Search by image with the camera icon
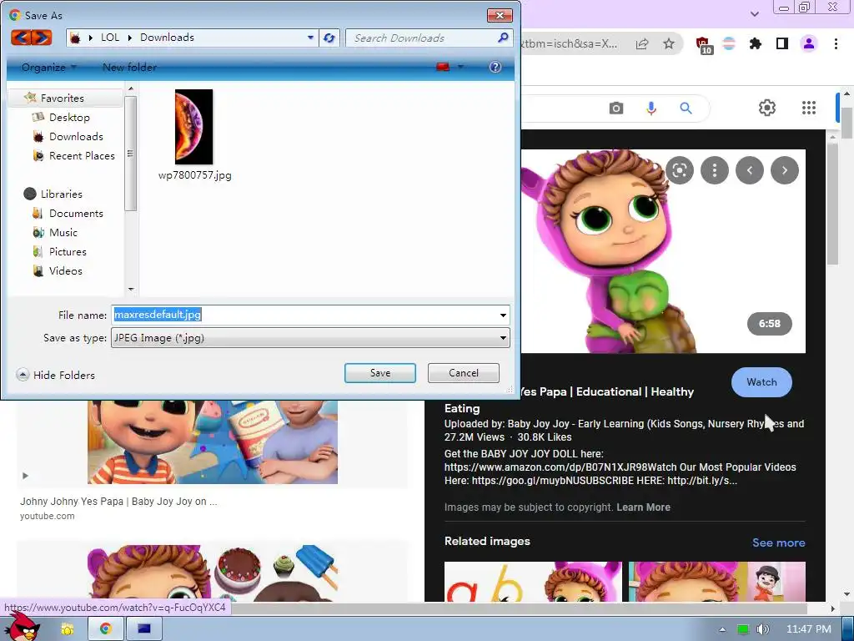This screenshot has width=854, height=641. coord(616,108)
